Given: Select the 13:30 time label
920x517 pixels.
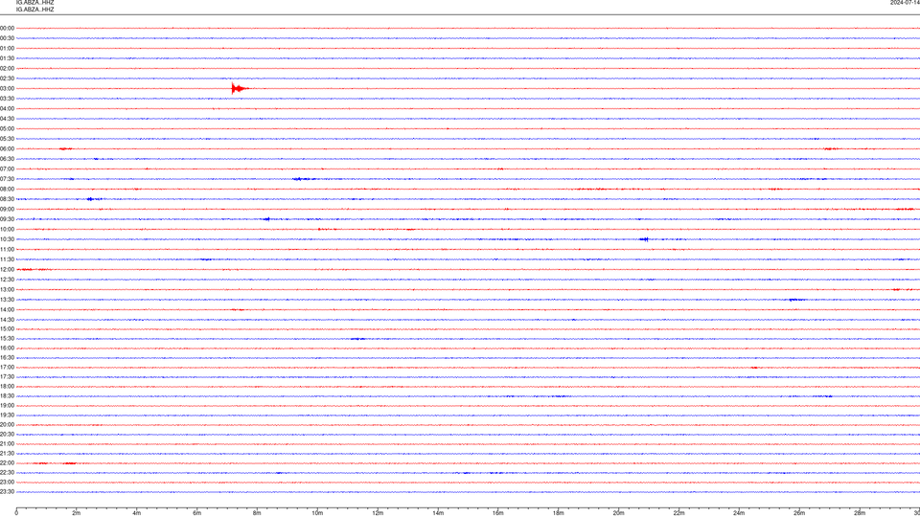Looking at the screenshot, I should click(x=7, y=300).
